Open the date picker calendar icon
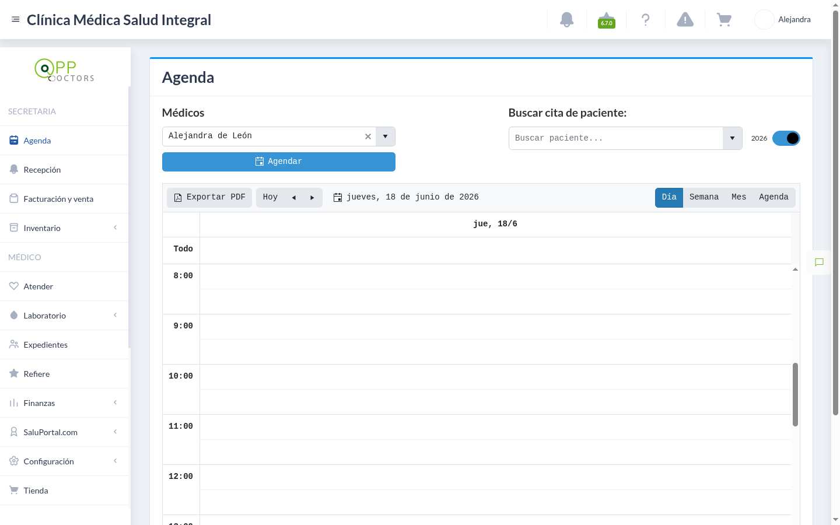The height and width of the screenshot is (525, 840). pyautogui.click(x=338, y=198)
